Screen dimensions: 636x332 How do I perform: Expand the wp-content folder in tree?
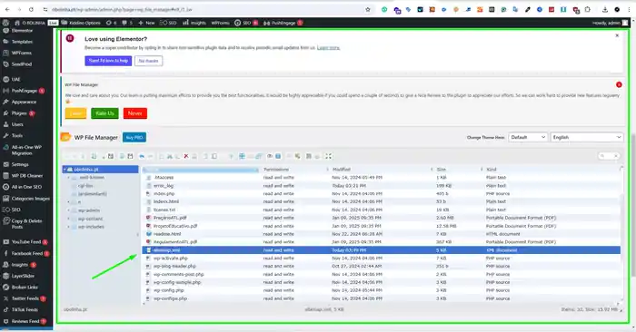point(68,219)
